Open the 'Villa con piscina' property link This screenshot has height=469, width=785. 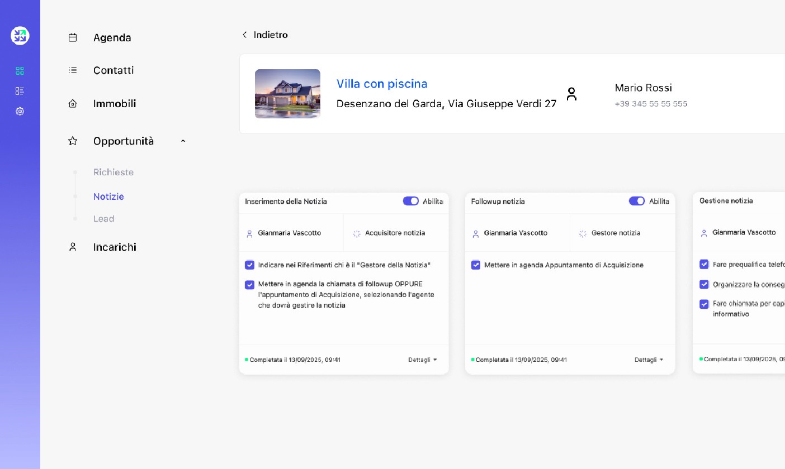(x=382, y=84)
